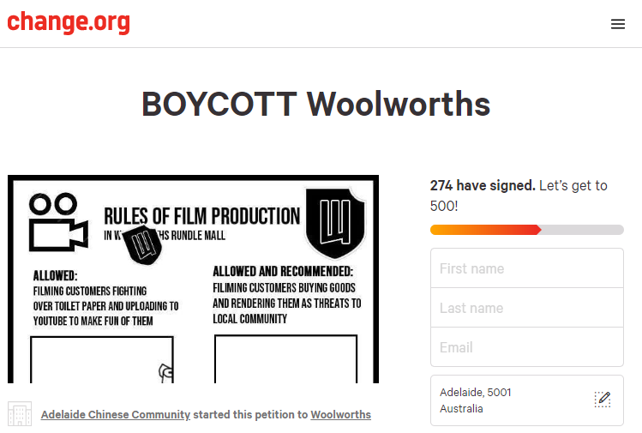Edit location with pencil icon
The image size is (642, 433).
(x=603, y=399)
